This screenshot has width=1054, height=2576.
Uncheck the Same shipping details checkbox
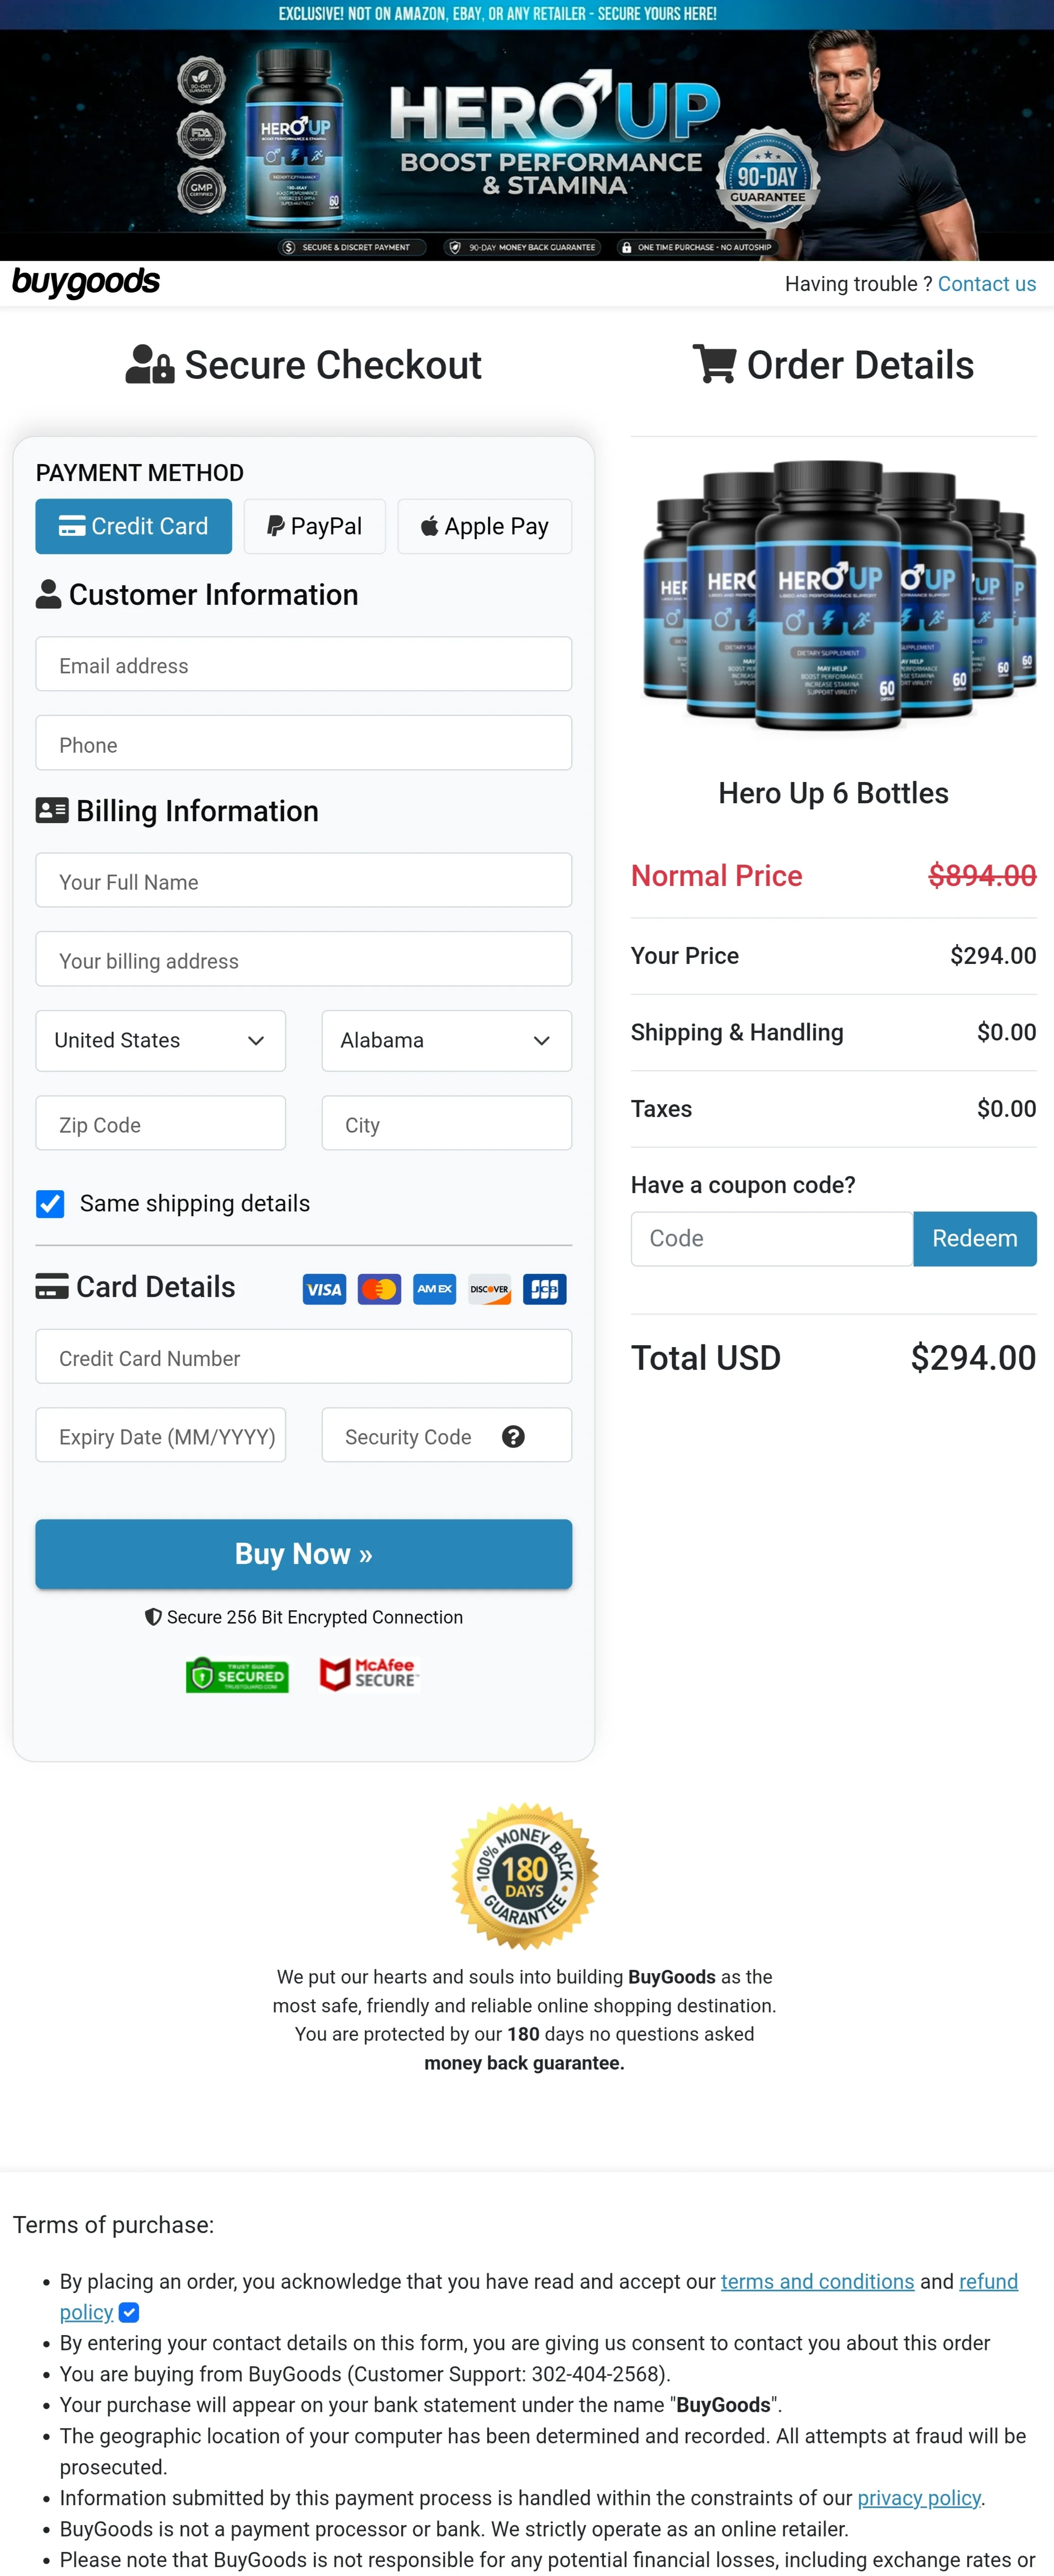(50, 1203)
